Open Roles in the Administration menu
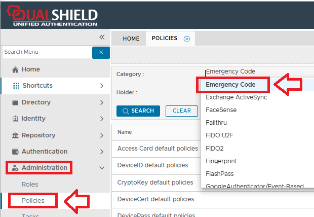Screen dimensions: 314x217 [x=29, y=184]
